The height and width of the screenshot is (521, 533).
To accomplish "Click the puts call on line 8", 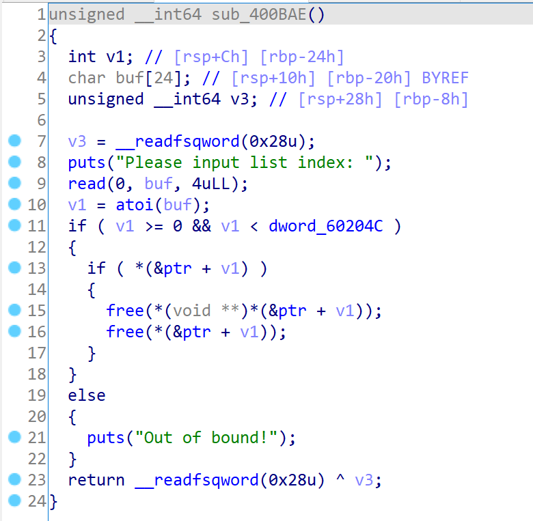I will click(x=87, y=163).
